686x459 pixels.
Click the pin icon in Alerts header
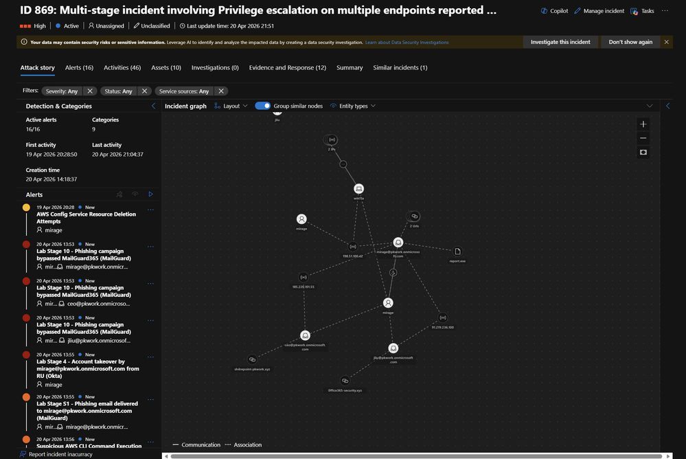tap(119, 194)
